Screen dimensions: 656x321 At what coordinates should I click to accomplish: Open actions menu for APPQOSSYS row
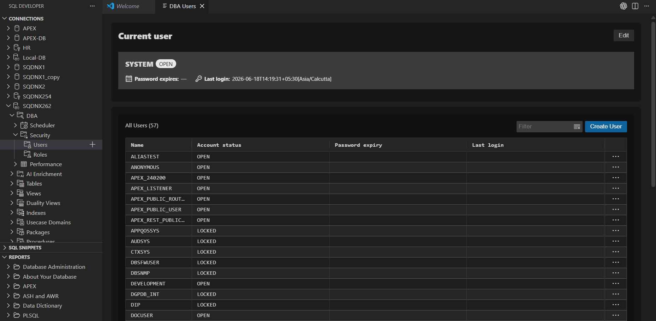tap(616, 231)
